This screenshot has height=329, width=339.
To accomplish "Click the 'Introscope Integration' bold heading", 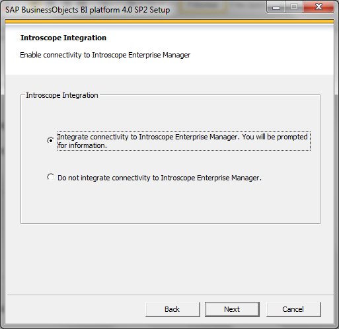I will pyautogui.click(x=63, y=38).
